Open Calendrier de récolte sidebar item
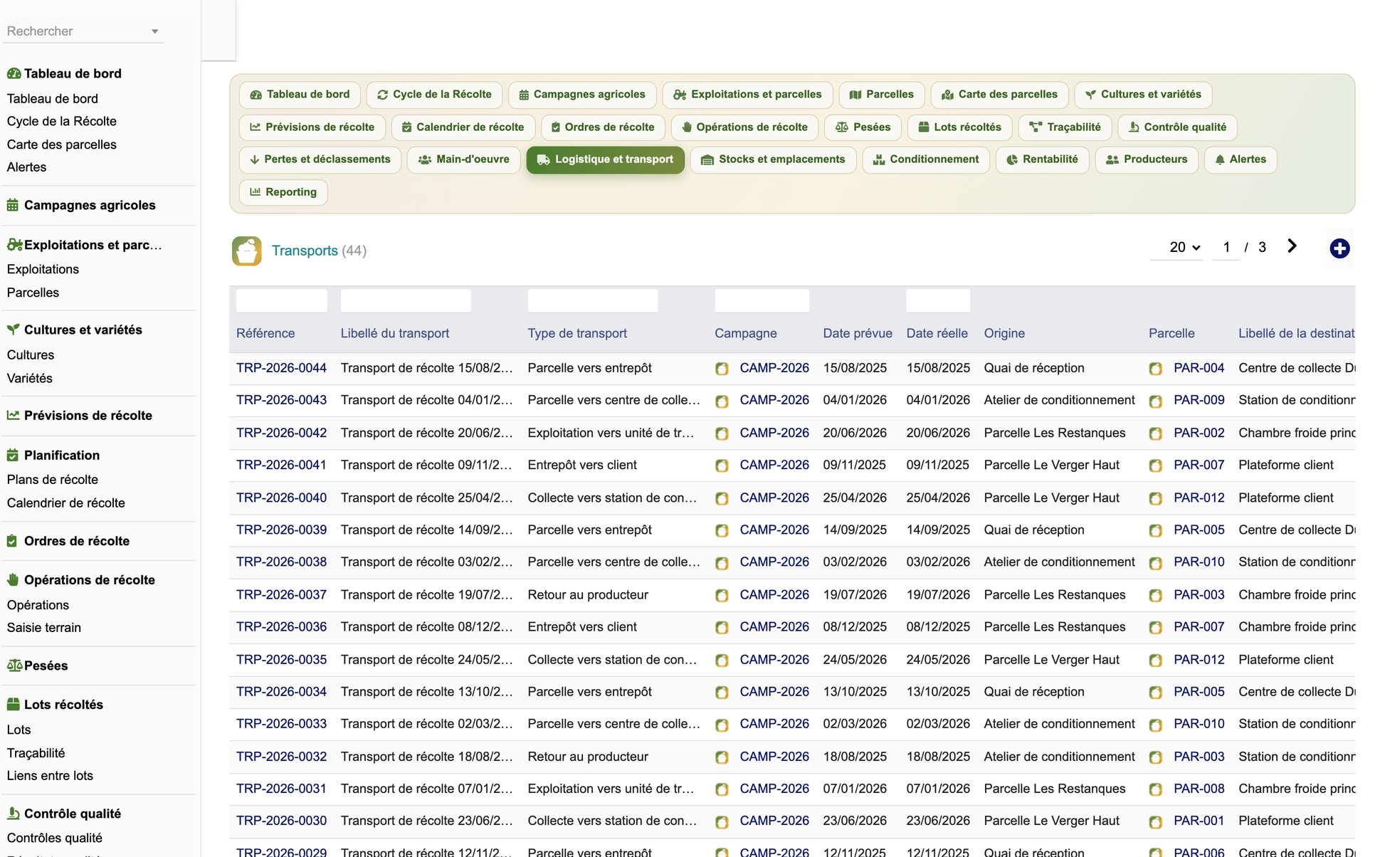Viewport: 1385px width, 857px height. 65,503
